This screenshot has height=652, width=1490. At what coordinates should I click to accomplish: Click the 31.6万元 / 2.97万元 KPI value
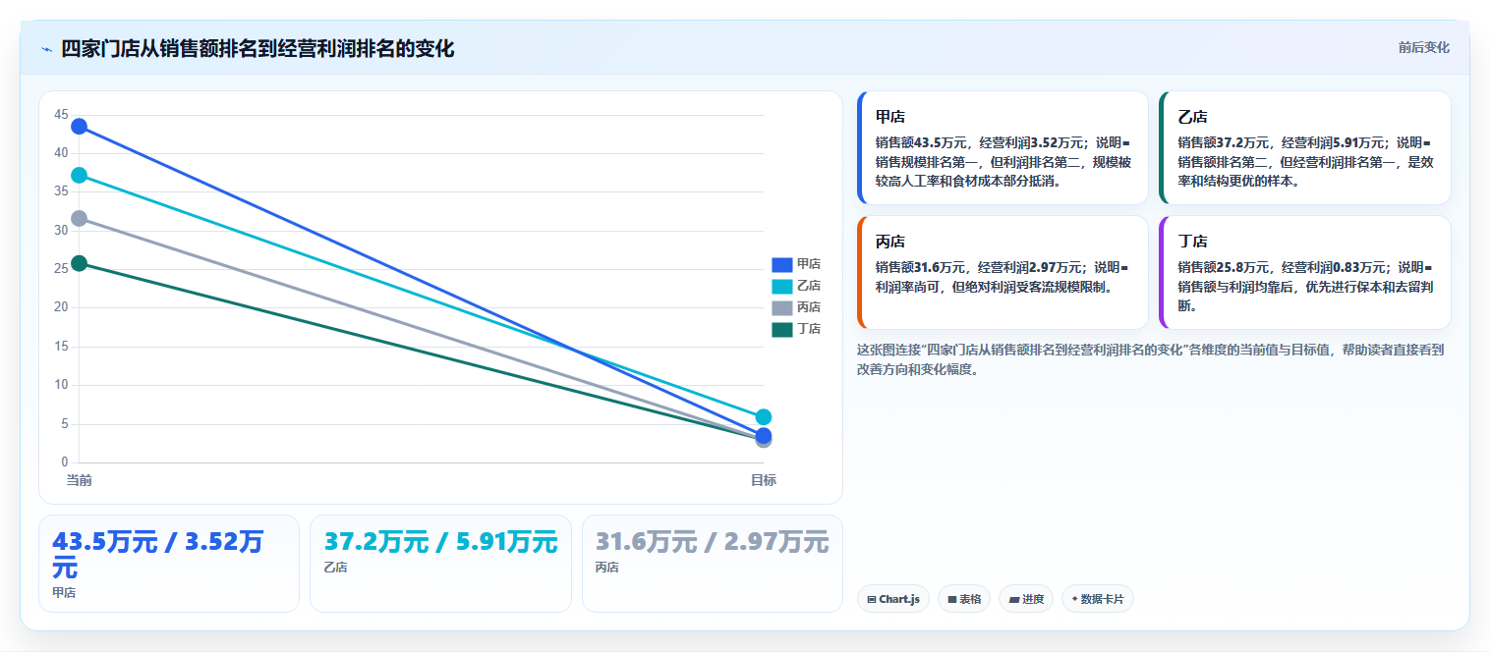pos(713,541)
